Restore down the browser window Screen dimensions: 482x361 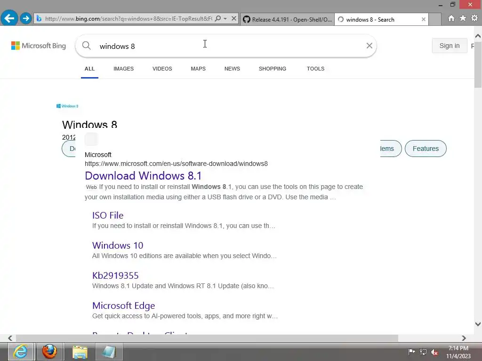452,4
